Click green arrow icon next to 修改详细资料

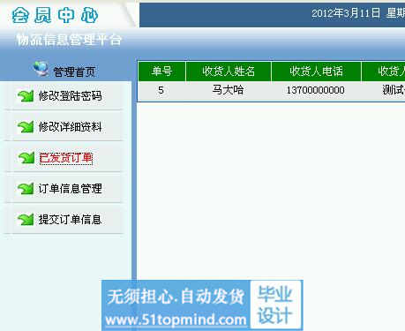click(x=26, y=127)
